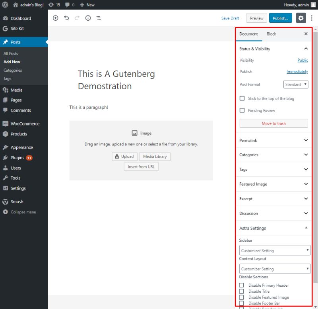Show content structure info icon
Viewport: 318px width, 309px height.
88,18
